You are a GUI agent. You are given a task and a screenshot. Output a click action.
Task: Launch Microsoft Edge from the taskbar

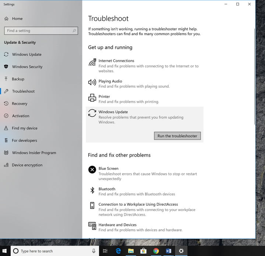click(118, 251)
